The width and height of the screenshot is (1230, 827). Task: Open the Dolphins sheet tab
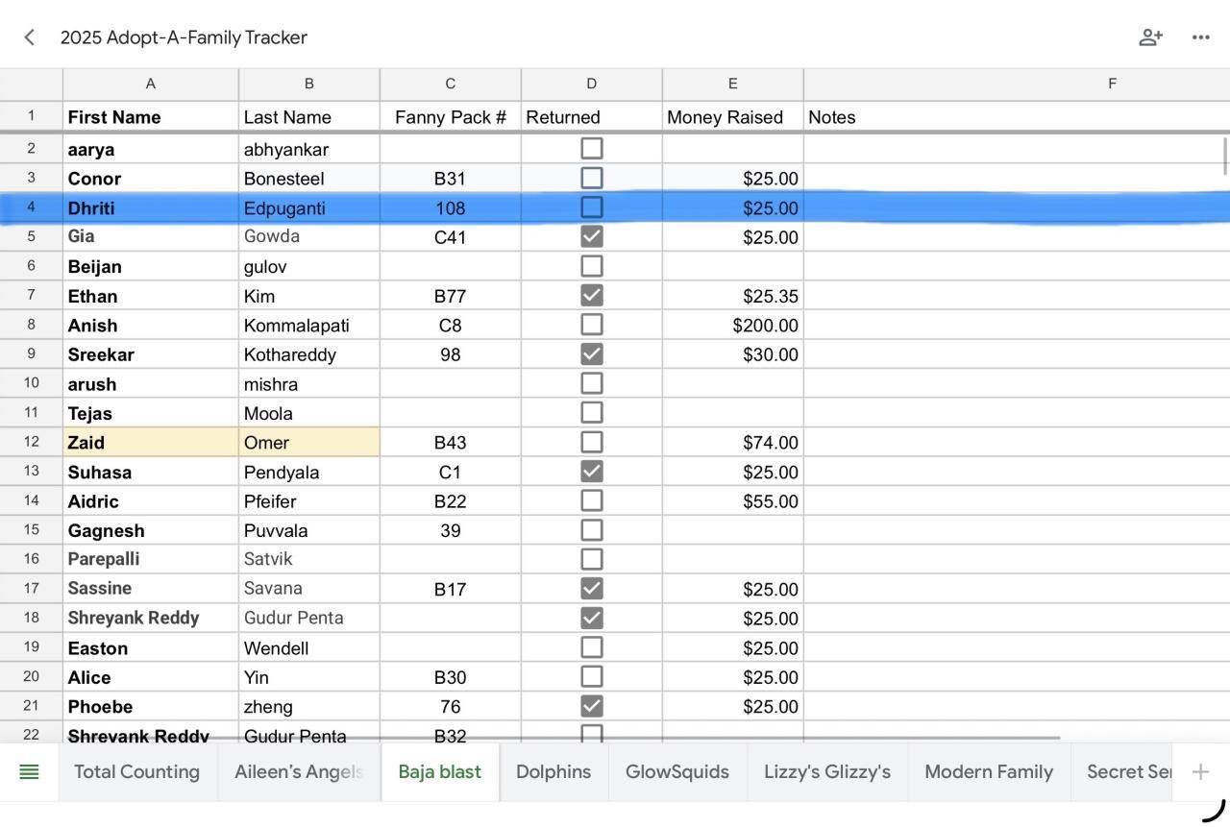click(x=553, y=771)
